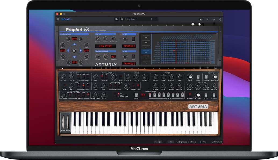Screen dimensions: 278x160
Task: Open the hamburger main menu
Action: point(58,19)
